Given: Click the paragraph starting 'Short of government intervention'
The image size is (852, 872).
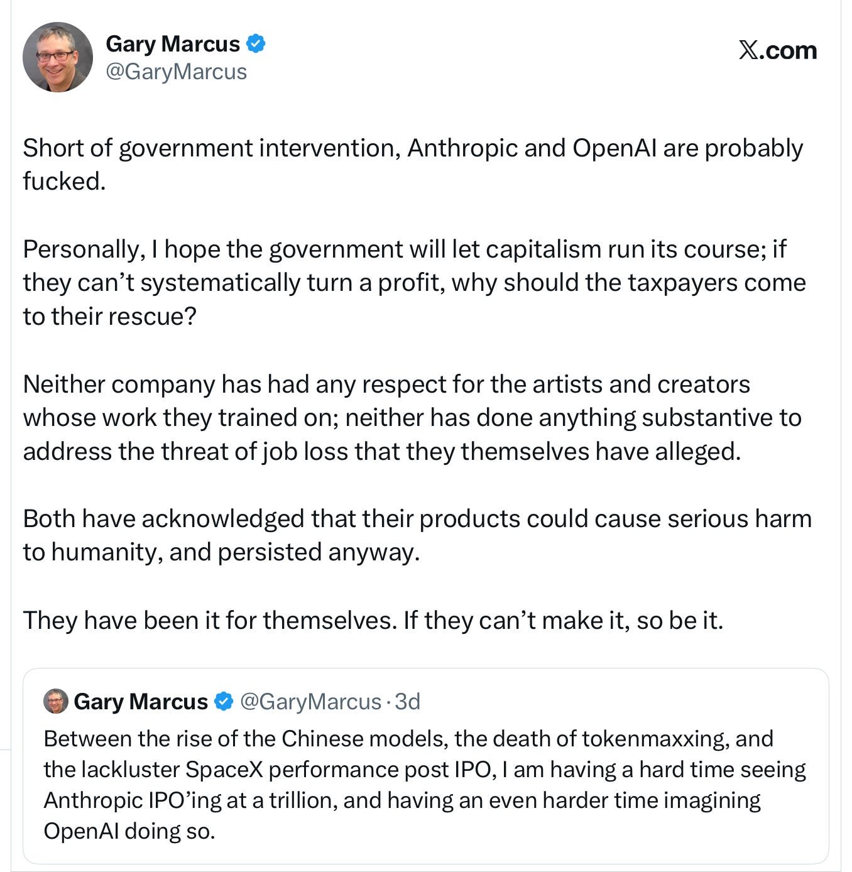Looking at the screenshot, I should 413,165.
